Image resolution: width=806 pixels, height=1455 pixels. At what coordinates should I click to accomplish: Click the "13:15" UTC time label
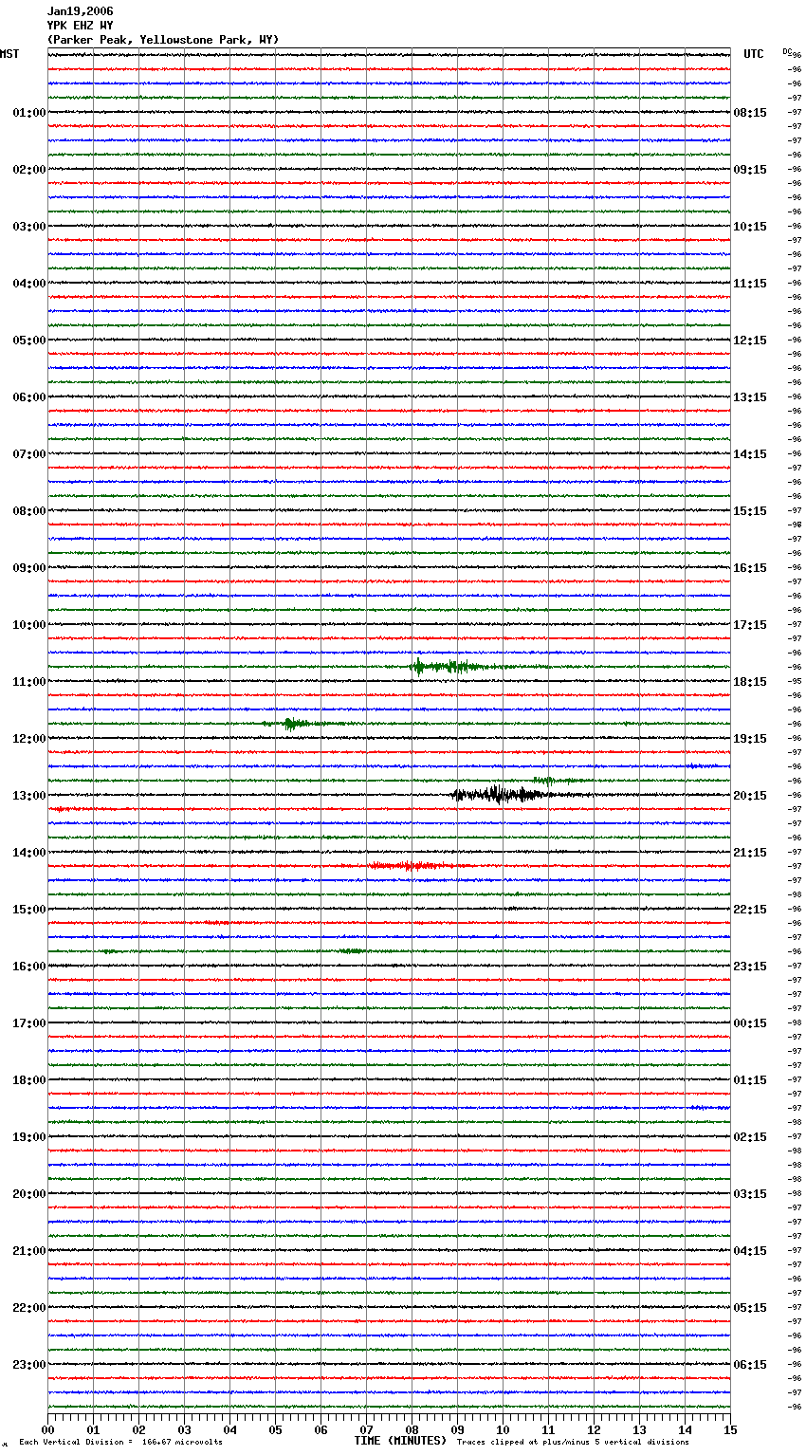point(750,397)
